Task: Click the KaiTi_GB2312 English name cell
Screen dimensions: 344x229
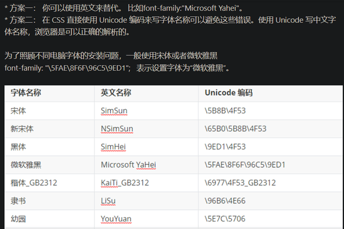Action: (x=125, y=183)
